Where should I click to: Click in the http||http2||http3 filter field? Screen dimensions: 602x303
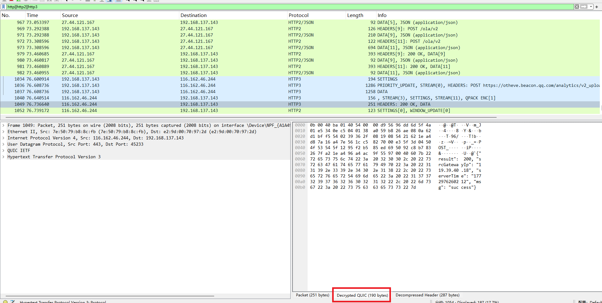(x=283, y=7)
